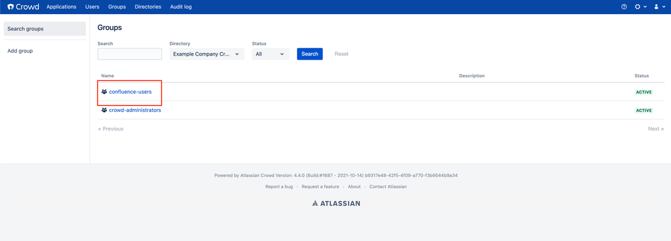Screen dimensions: 671x241
Task: Click the Crowd logo in header
Action: [x=23, y=7]
